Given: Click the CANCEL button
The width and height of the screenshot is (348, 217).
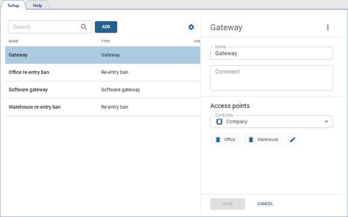Looking at the screenshot, I should tap(265, 204).
